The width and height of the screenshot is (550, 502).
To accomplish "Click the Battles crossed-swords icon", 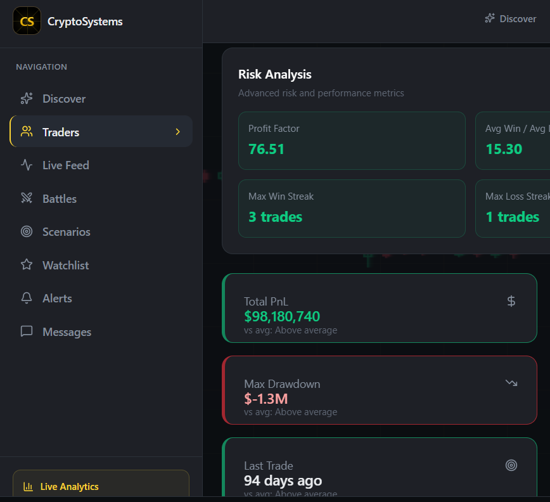I will [26, 198].
